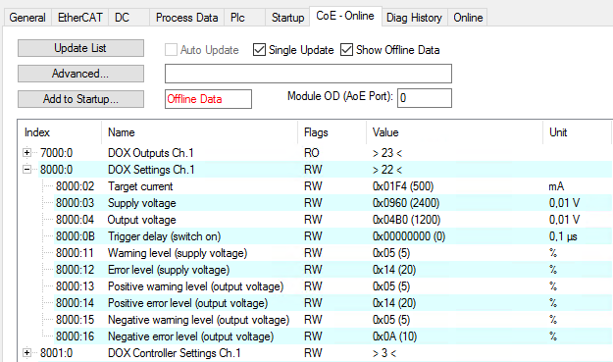Screen dimensions: 613x362
Task: Collapse the 8000:0 DOX Settings node
Action: [26, 170]
